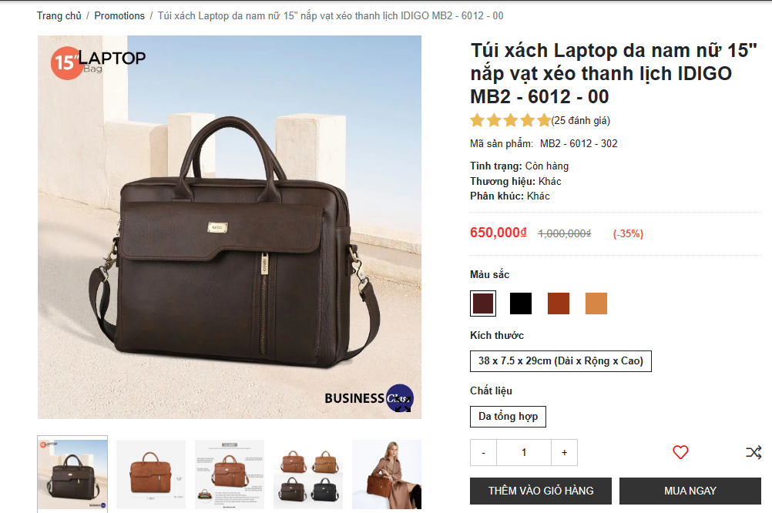
Task: Select the light tan color swatch
Action: click(x=596, y=303)
